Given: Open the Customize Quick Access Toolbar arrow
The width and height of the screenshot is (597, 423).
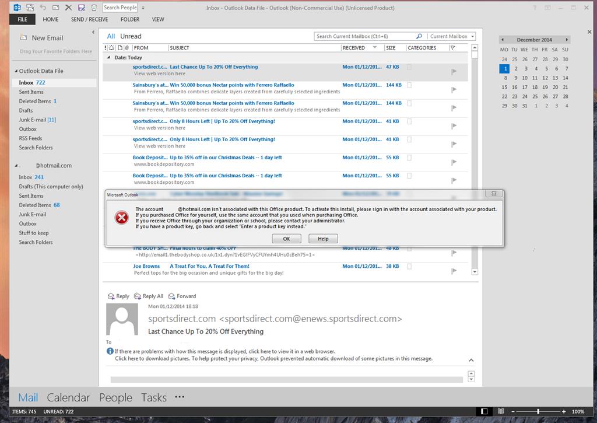Looking at the screenshot, I should (x=143, y=8).
